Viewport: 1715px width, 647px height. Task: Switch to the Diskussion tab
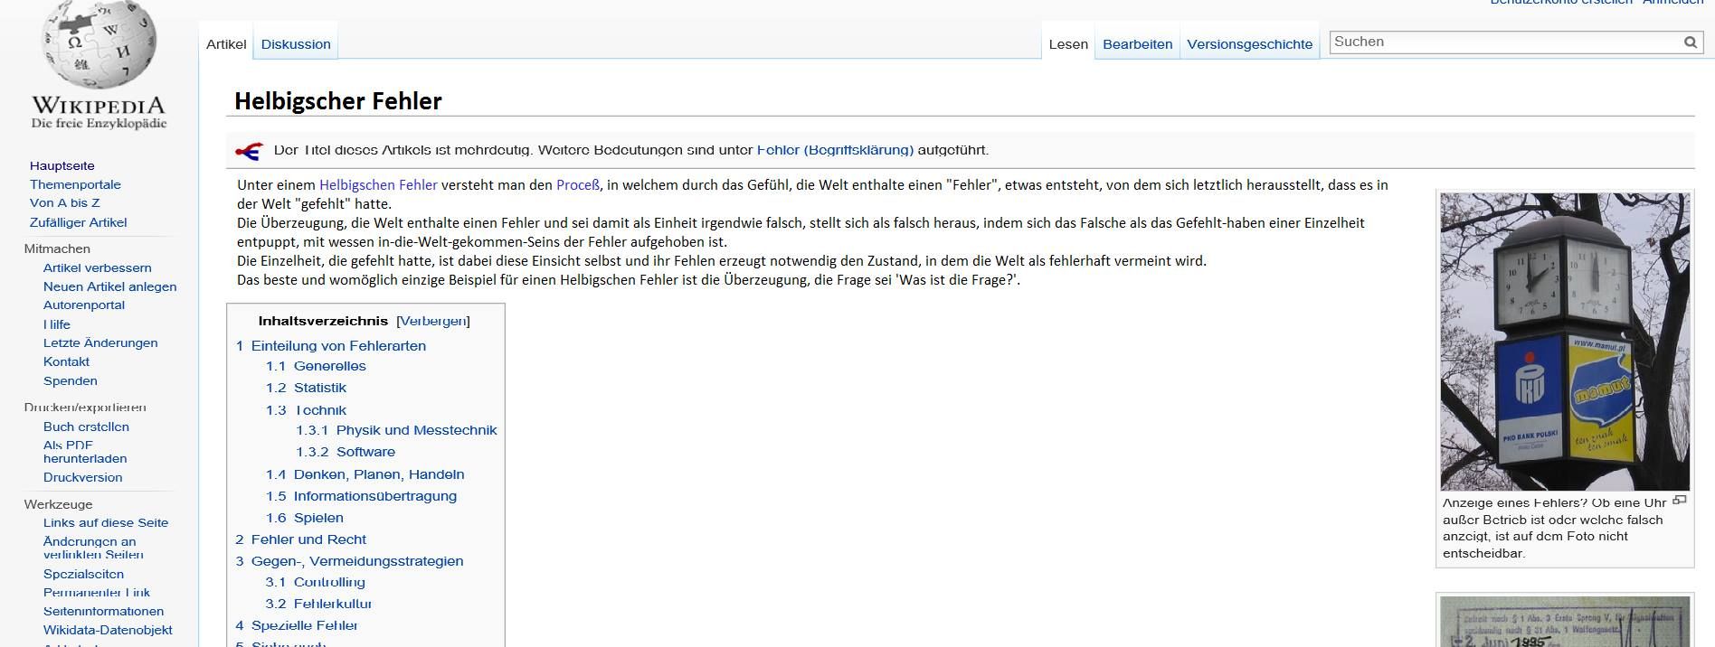(x=296, y=44)
